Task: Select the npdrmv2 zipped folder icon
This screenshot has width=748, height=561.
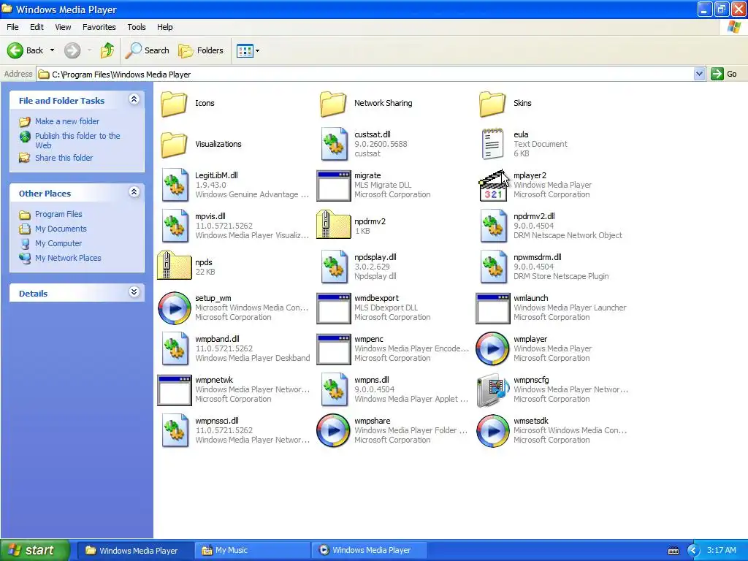Action: [x=333, y=225]
